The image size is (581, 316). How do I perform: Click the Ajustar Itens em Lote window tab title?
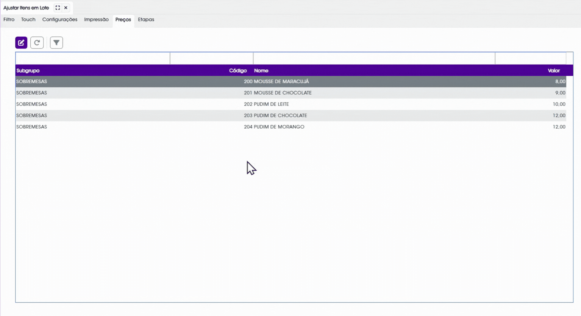tap(26, 8)
